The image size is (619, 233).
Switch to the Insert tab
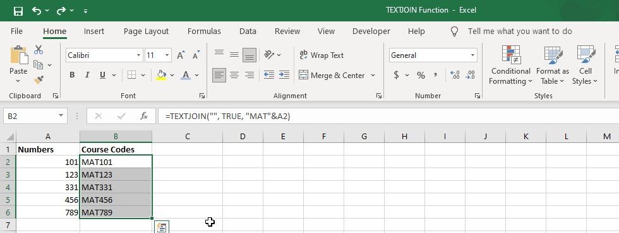point(94,31)
